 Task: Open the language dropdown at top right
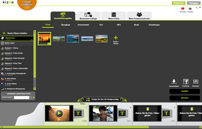point(198,8)
